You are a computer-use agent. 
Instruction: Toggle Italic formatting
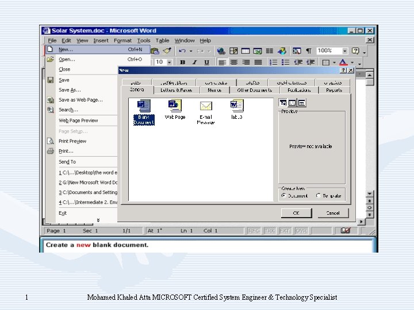coord(194,62)
